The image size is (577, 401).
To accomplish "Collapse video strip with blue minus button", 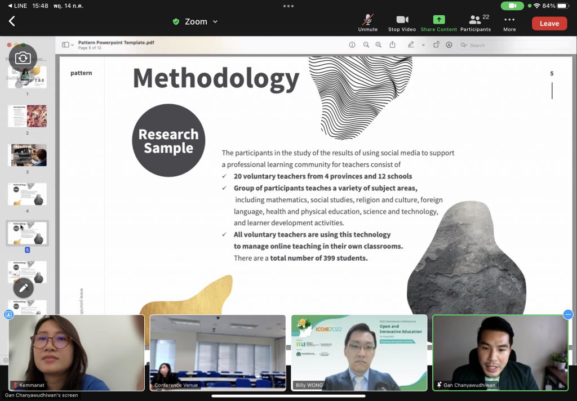I will pos(568,315).
